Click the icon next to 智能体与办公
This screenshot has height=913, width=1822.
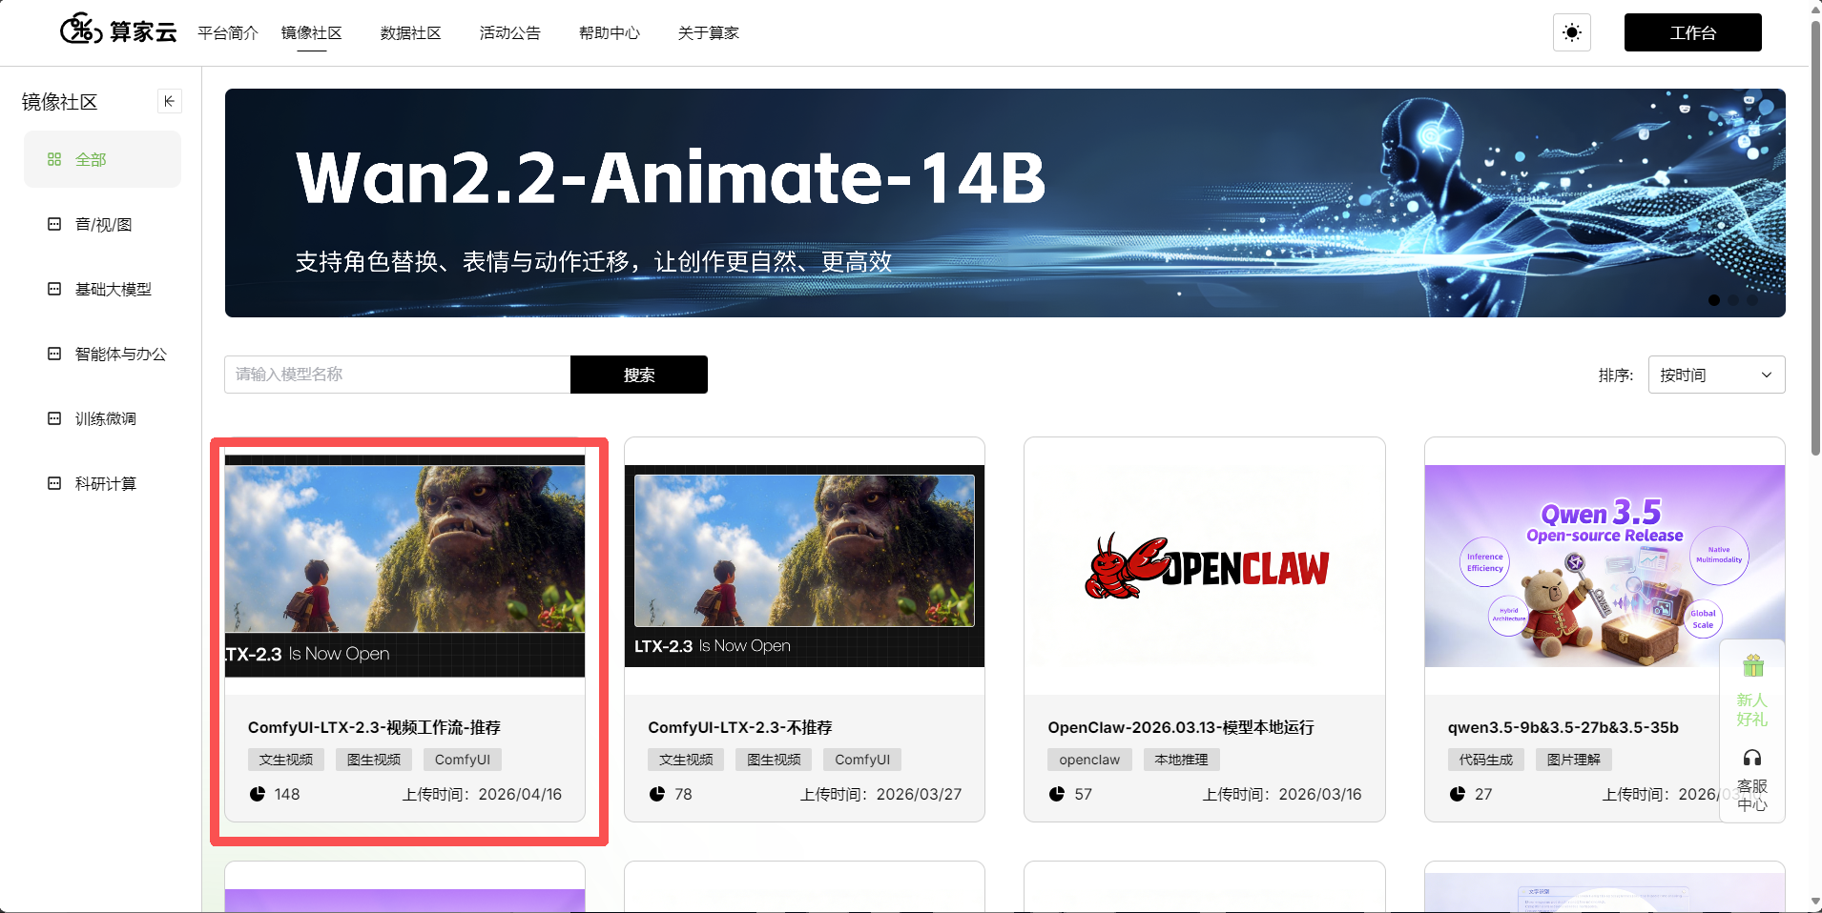(x=54, y=354)
